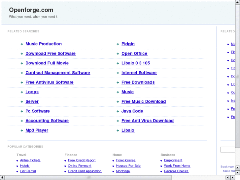The image size is (240, 180).
Task: Click the horizontal scrollbar thumb
Action: (x=88, y=178)
